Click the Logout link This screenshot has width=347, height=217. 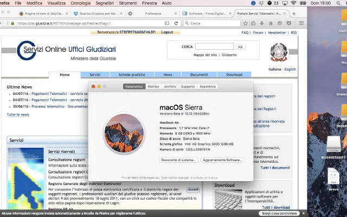pyautogui.click(x=167, y=32)
